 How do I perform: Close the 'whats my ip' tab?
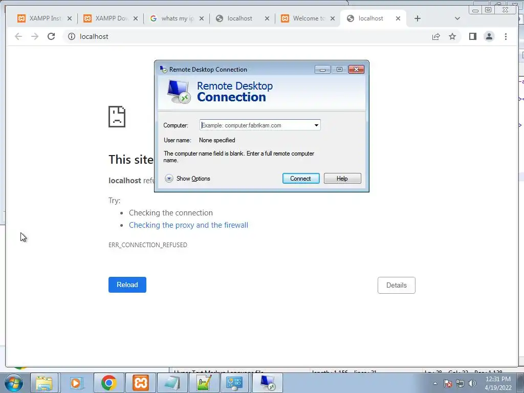pos(202,19)
